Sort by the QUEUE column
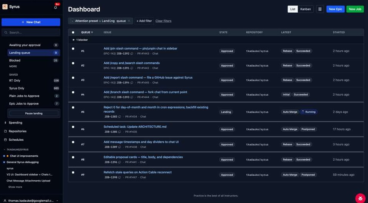Viewport: 368px width, 203px height. [x=87, y=32]
